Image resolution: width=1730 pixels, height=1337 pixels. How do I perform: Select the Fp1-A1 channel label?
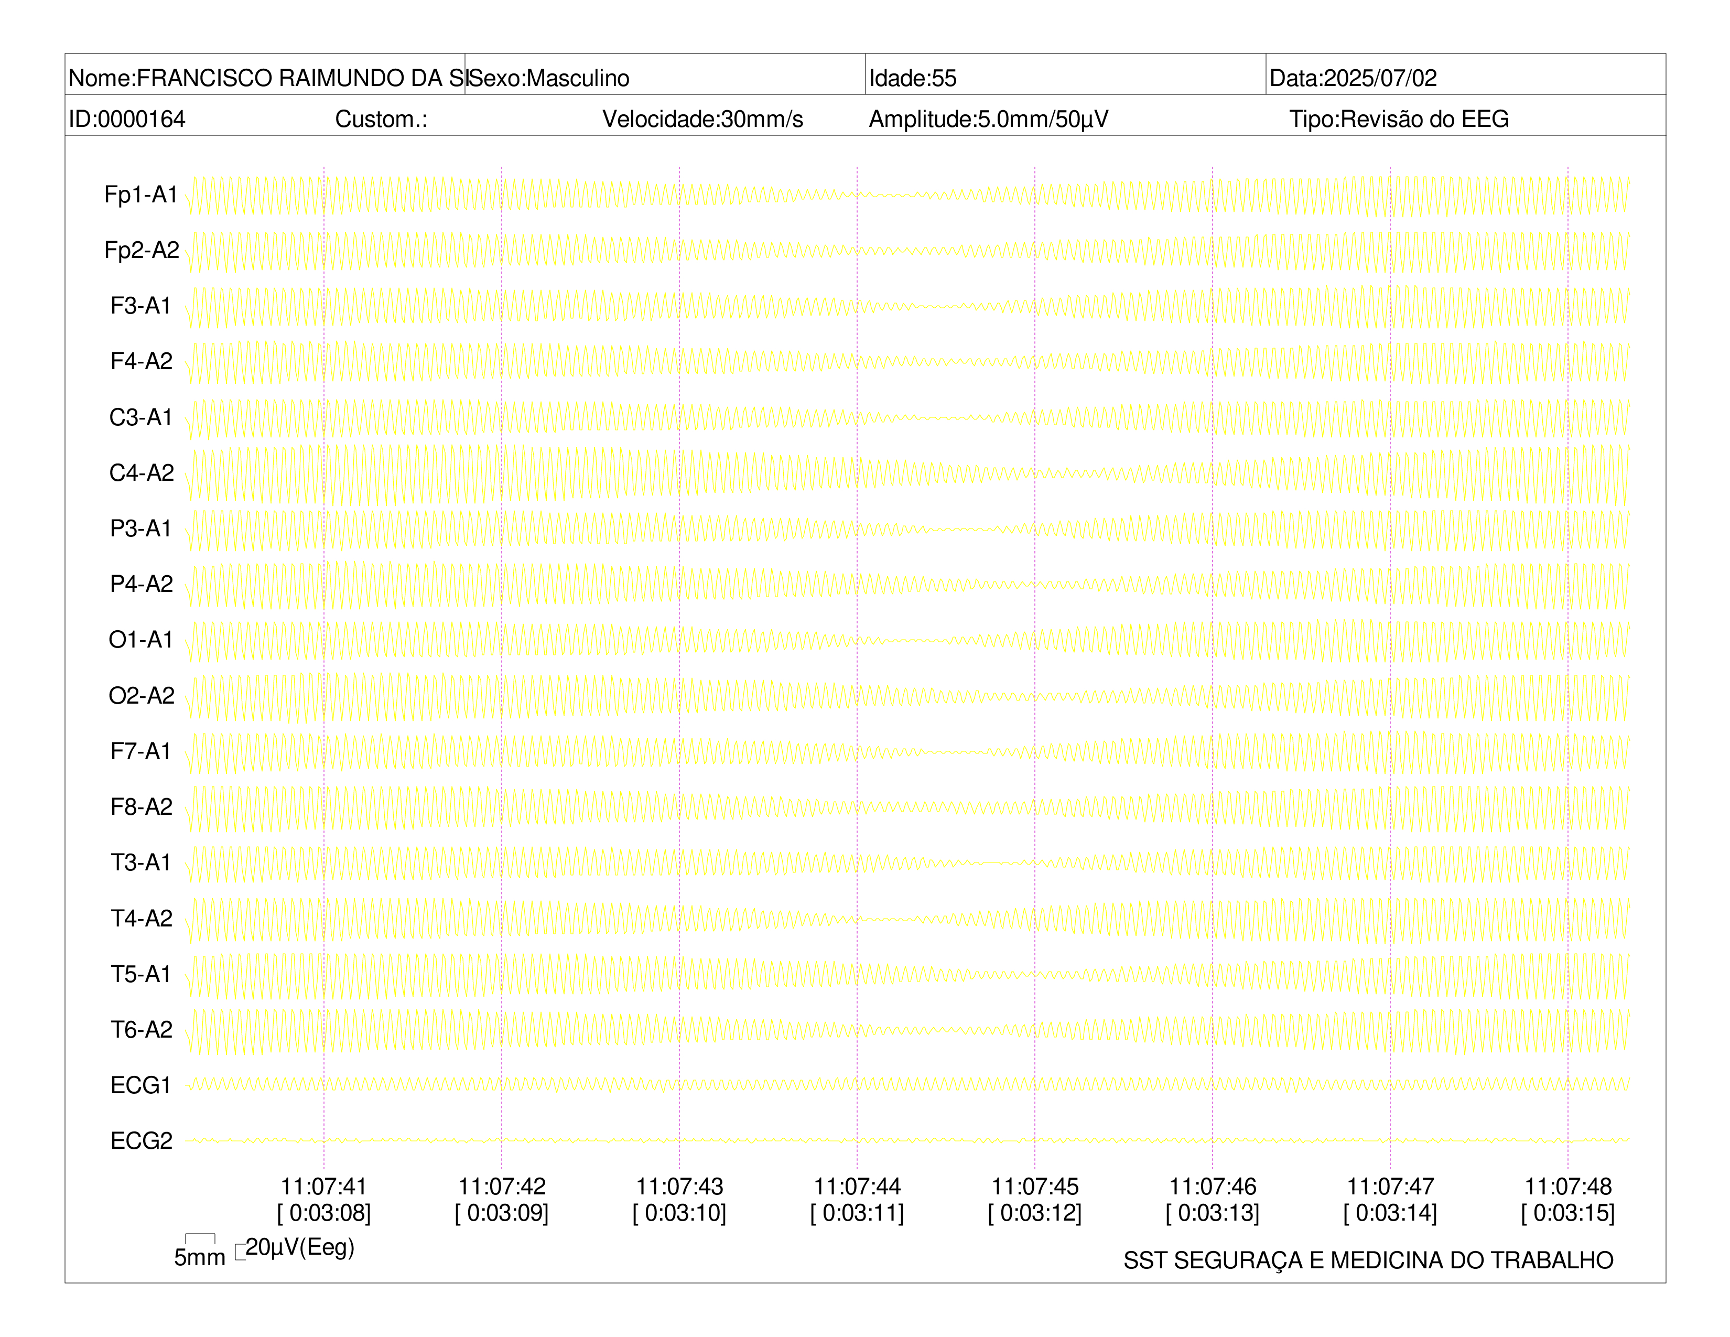click(141, 194)
